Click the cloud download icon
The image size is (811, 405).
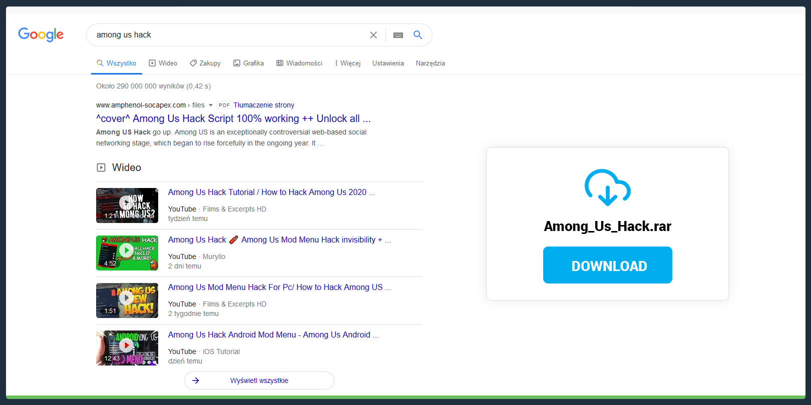[x=607, y=187]
